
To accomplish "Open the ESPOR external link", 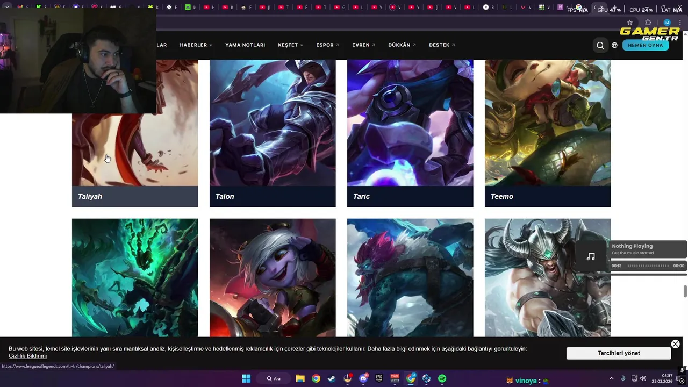I will pos(327,45).
